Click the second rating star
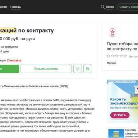The image size is (138, 138). click(x=112, y=56)
